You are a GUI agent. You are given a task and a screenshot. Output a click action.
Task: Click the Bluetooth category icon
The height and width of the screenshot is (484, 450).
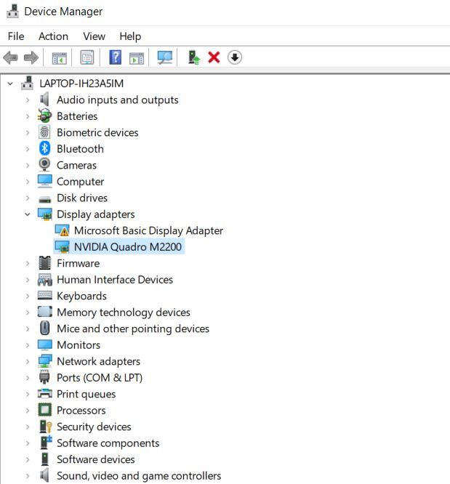click(45, 148)
